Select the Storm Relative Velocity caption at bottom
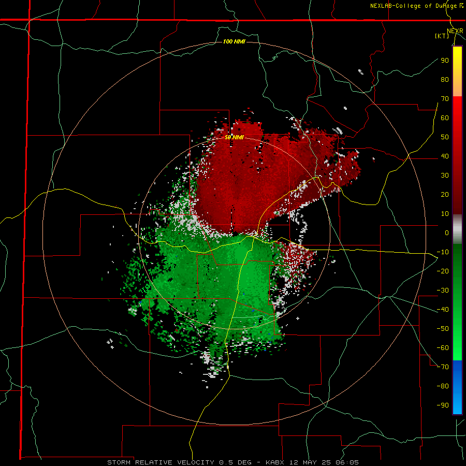This screenshot has width=466, height=466. pos(232,462)
